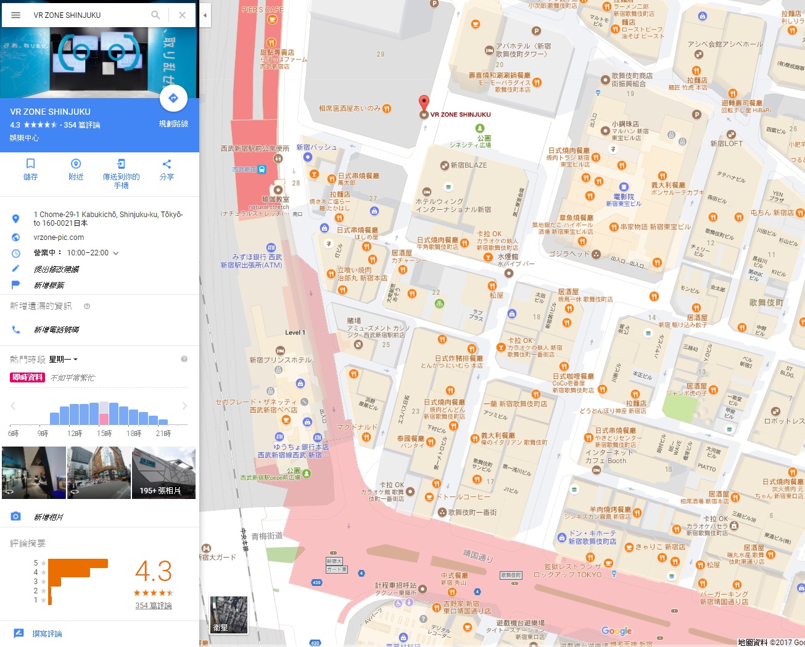Click the 新增標籤 add label link
The width and height of the screenshot is (805, 647).
tap(49, 285)
